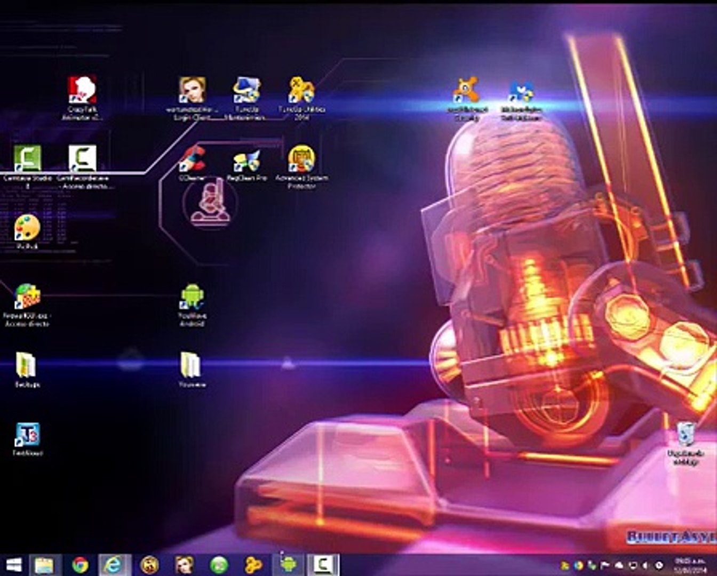Open File Explorer from the taskbar

45,565
